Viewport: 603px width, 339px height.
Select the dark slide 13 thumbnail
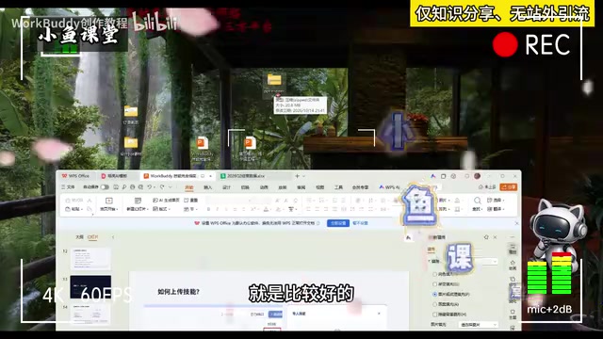90,286
